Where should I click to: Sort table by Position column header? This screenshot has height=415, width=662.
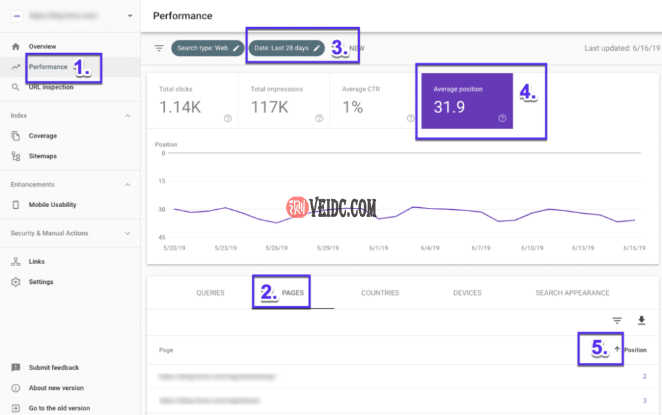point(635,350)
